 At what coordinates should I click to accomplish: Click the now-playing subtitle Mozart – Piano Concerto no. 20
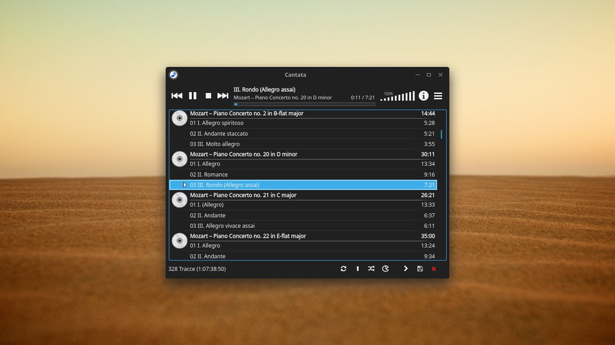pyautogui.click(x=283, y=97)
